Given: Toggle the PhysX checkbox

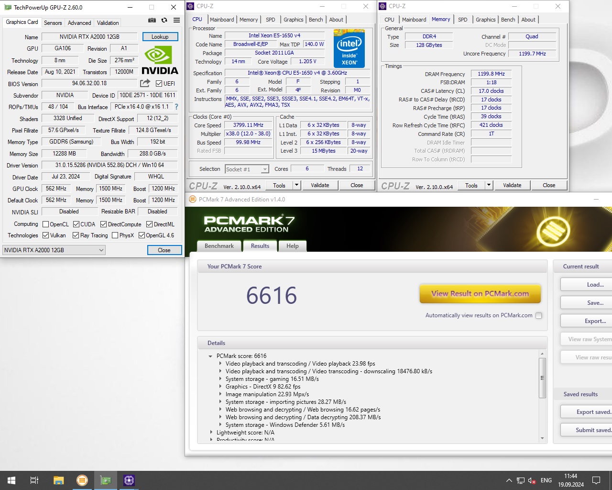Looking at the screenshot, I should coord(115,235).
